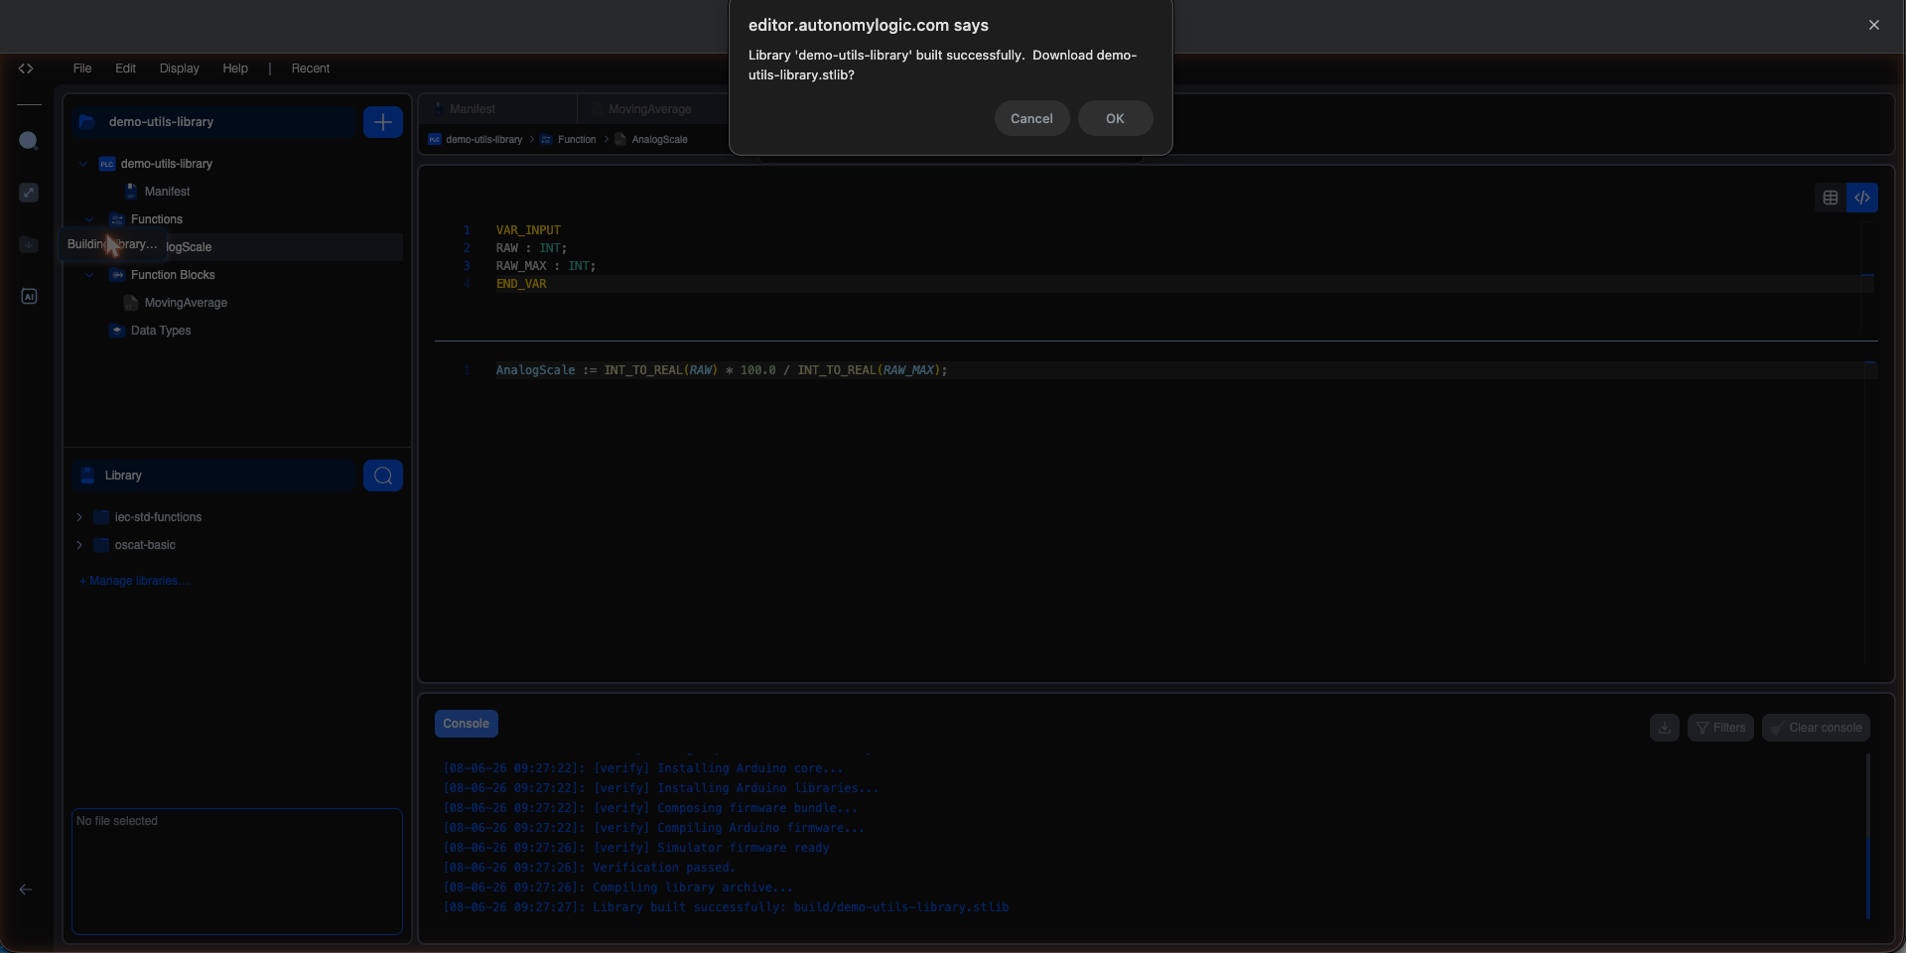Expand the iec-std-functions library
The image size is (1906, 953).
coord(79,517)
